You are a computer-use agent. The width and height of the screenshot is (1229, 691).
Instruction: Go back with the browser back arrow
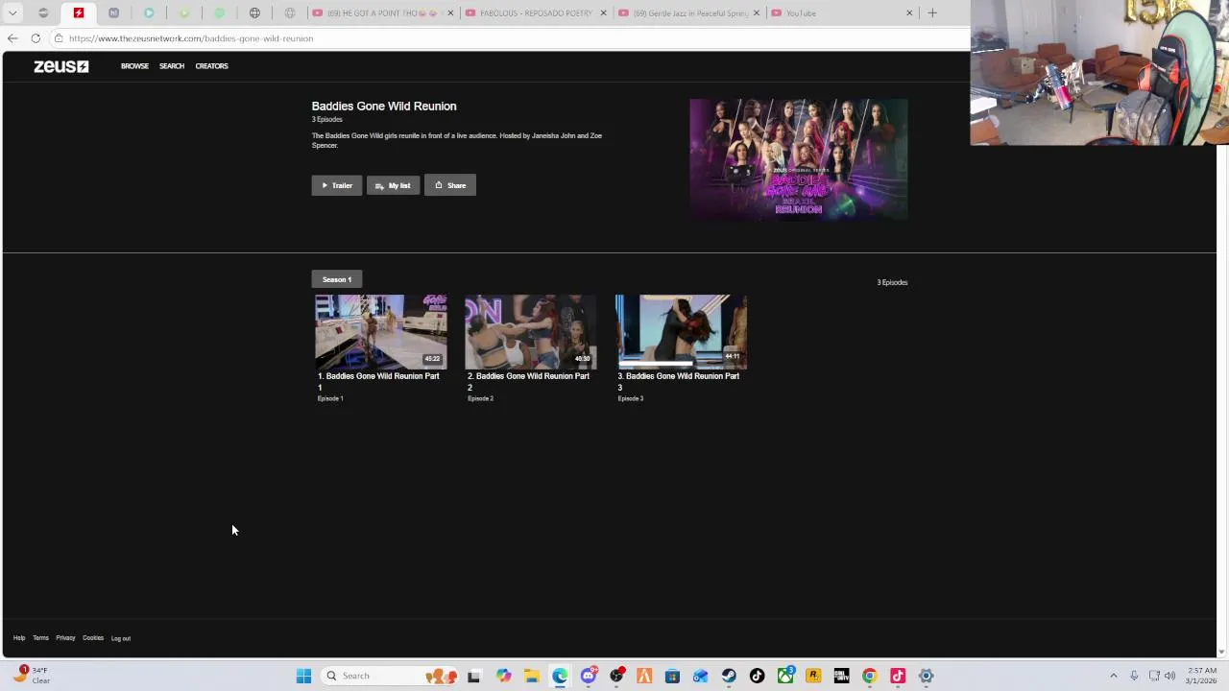click(12, 38)
